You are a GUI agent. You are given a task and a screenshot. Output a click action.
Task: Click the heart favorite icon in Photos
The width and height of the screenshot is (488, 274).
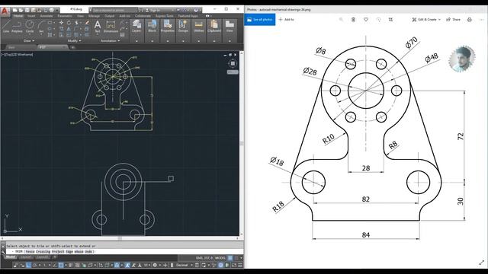pos(366,20)
